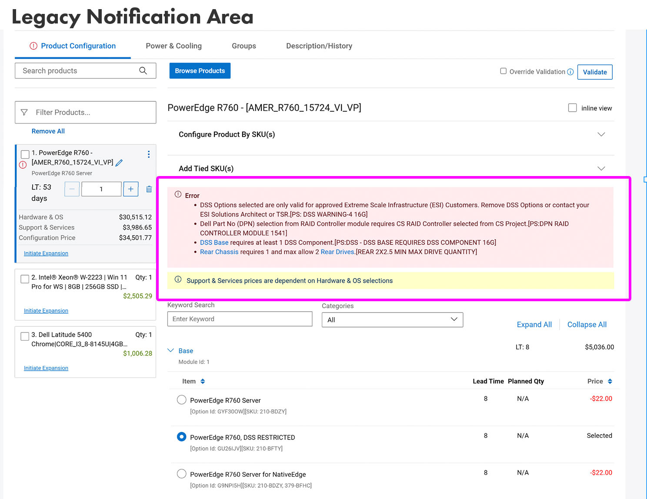The width and height of the screenshot is (647, 499).
Task: Switch to Product Configuration tab
Action: pyautogui.click(x=73, y=46)
